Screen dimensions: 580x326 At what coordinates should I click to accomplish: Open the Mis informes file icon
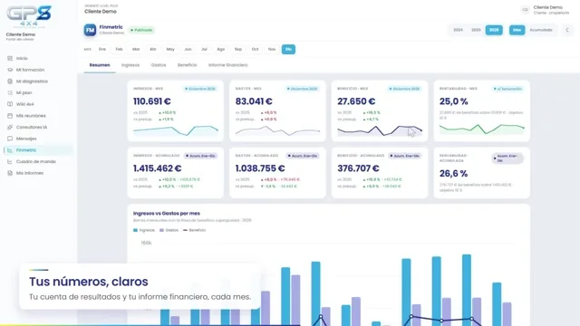click(10, 173)
